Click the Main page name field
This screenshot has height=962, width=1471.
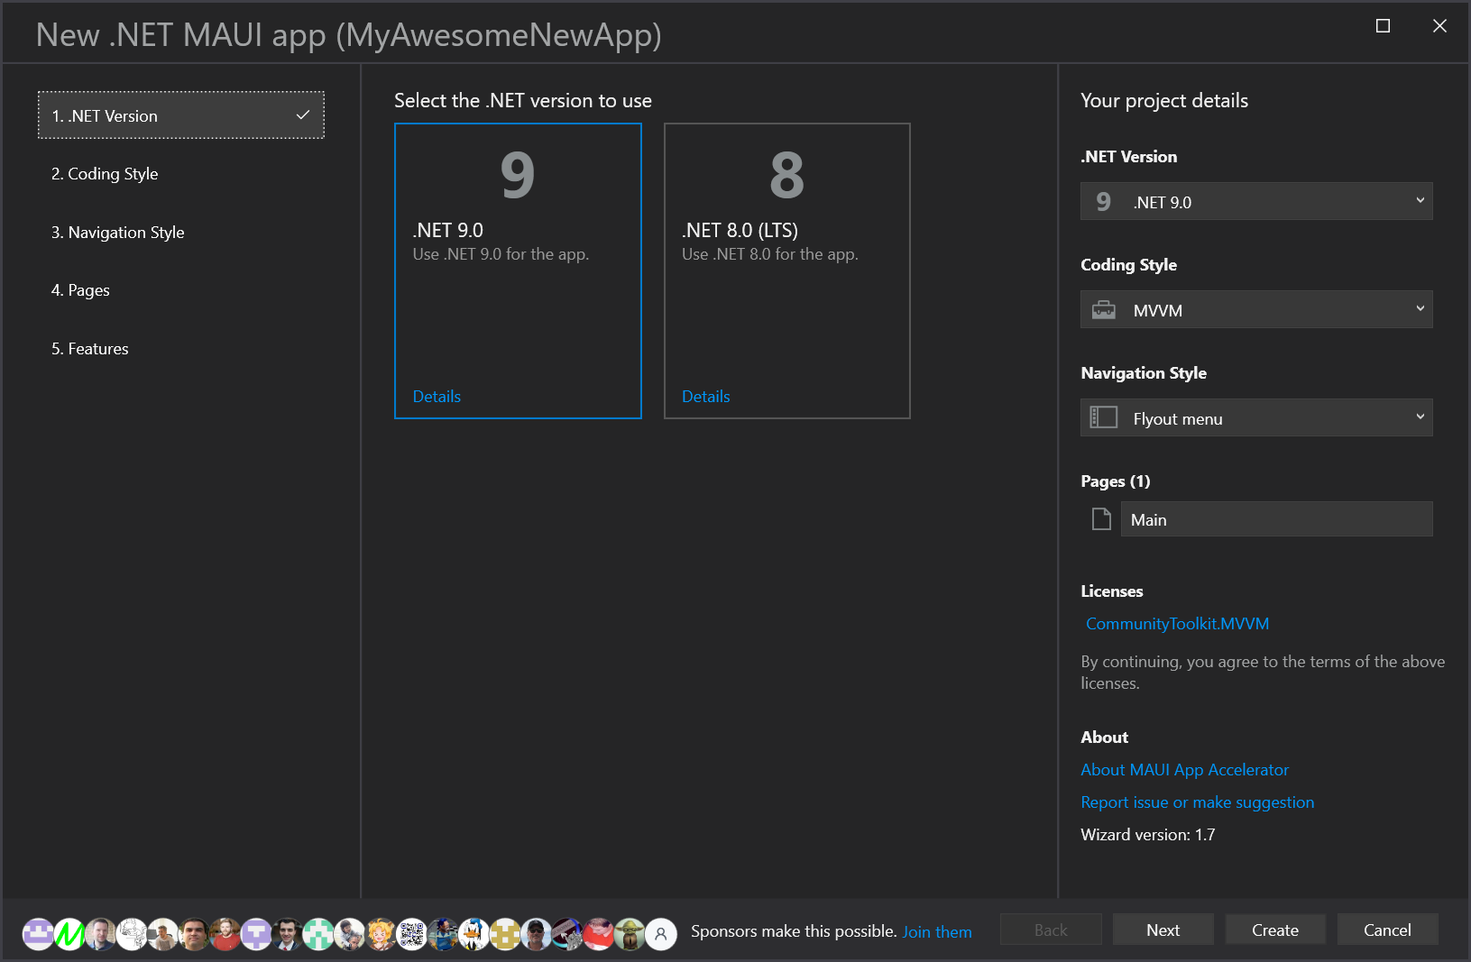pyautogui.click(x=1276, y=519)
